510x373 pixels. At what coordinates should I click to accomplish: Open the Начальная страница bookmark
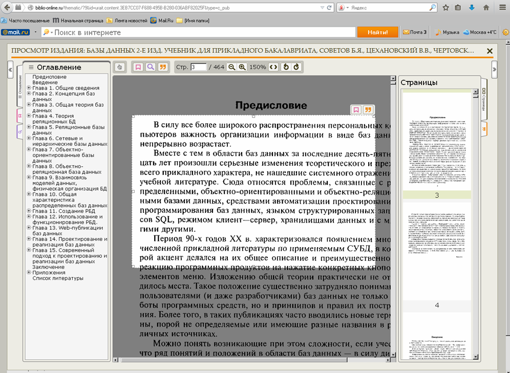click(78, 20)
